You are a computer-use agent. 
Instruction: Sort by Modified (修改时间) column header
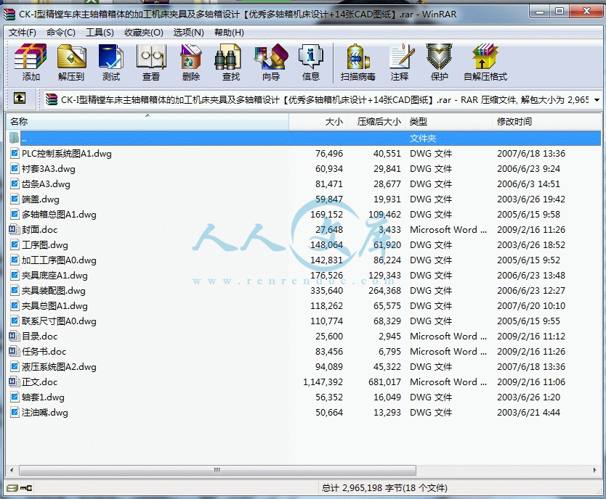pyautogui.click(x=546, y=122)
